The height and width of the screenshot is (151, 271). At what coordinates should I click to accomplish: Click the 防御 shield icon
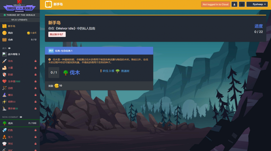[x=4, y=75]
